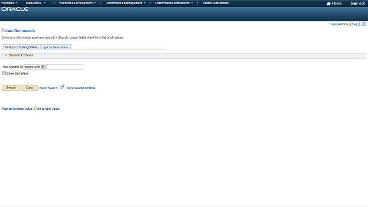The image size is (368, 207).
Task: Expand the Performance Documents breadcrumb menu
Action: [174, 3]
